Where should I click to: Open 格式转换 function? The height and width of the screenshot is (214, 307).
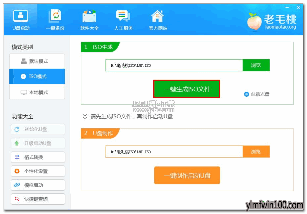pos(38,157)
